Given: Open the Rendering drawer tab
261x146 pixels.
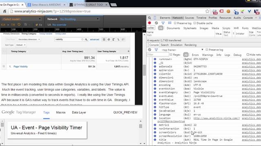Looking at the screenshot, I should click(x=190, y=45).
